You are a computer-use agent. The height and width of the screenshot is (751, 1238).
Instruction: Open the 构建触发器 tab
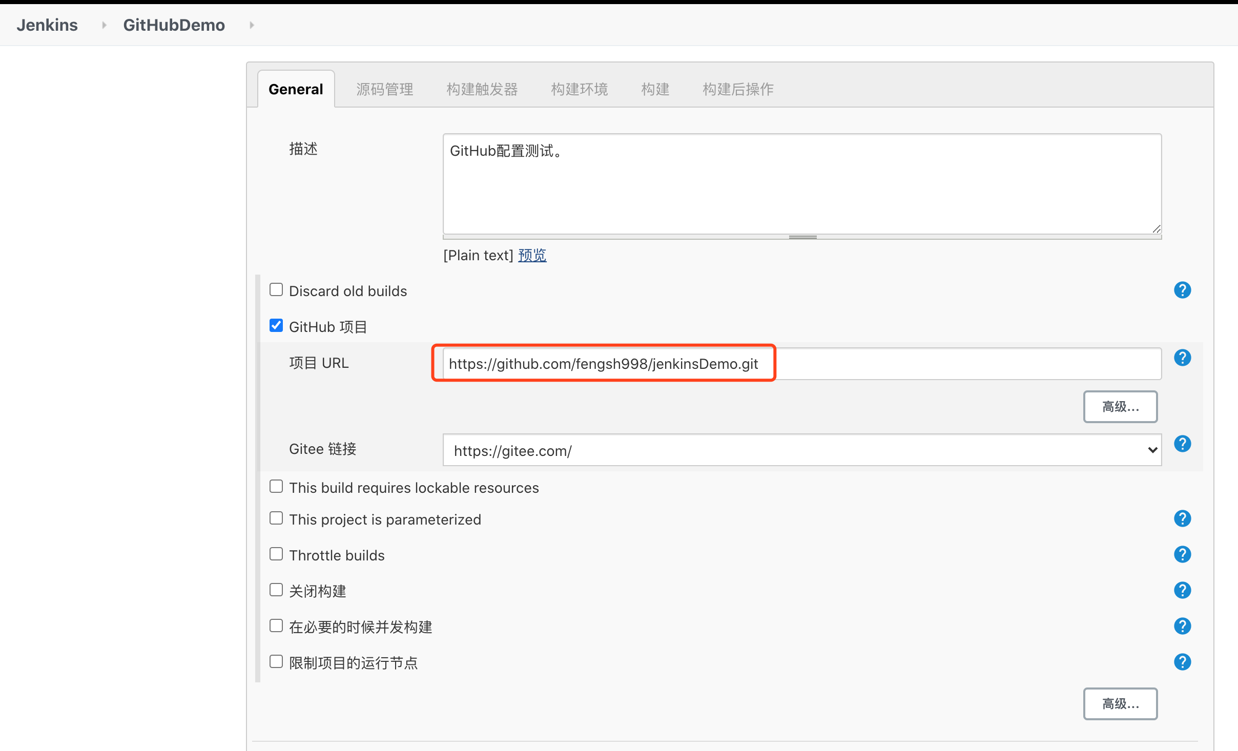pyautogui.click(x=482, y=89)
